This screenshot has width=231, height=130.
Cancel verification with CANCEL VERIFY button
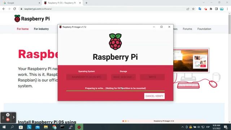coord(154,96)
